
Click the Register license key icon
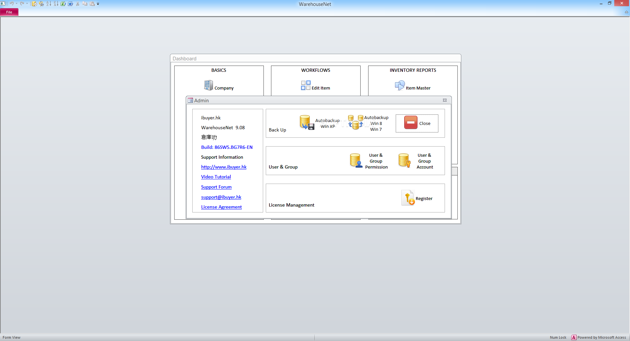(408, 198)
